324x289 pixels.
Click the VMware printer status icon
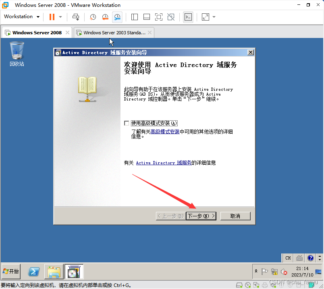click(265, 285)
